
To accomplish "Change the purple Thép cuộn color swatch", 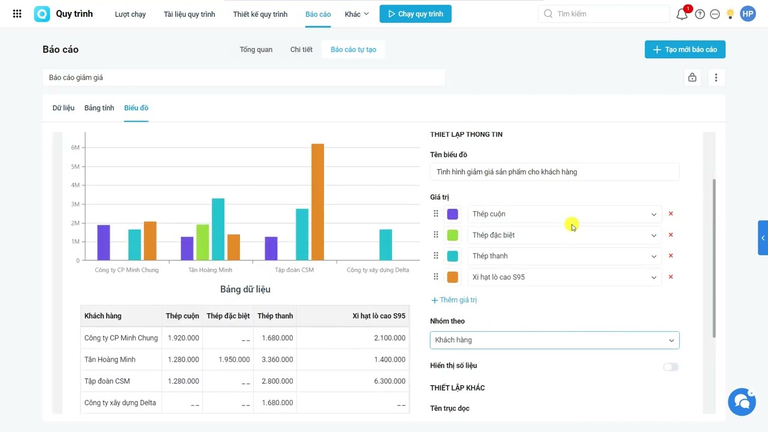I will [452, 214].
